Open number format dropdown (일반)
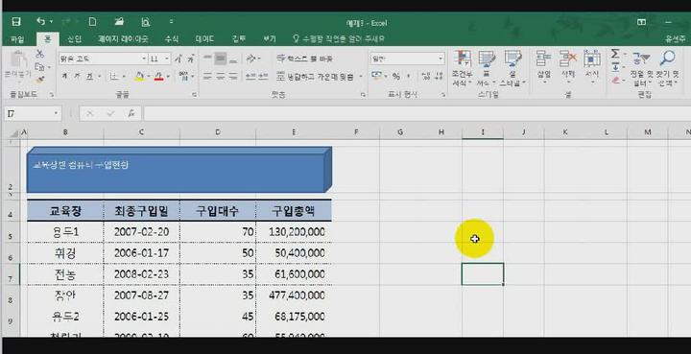 click(441, 59)
